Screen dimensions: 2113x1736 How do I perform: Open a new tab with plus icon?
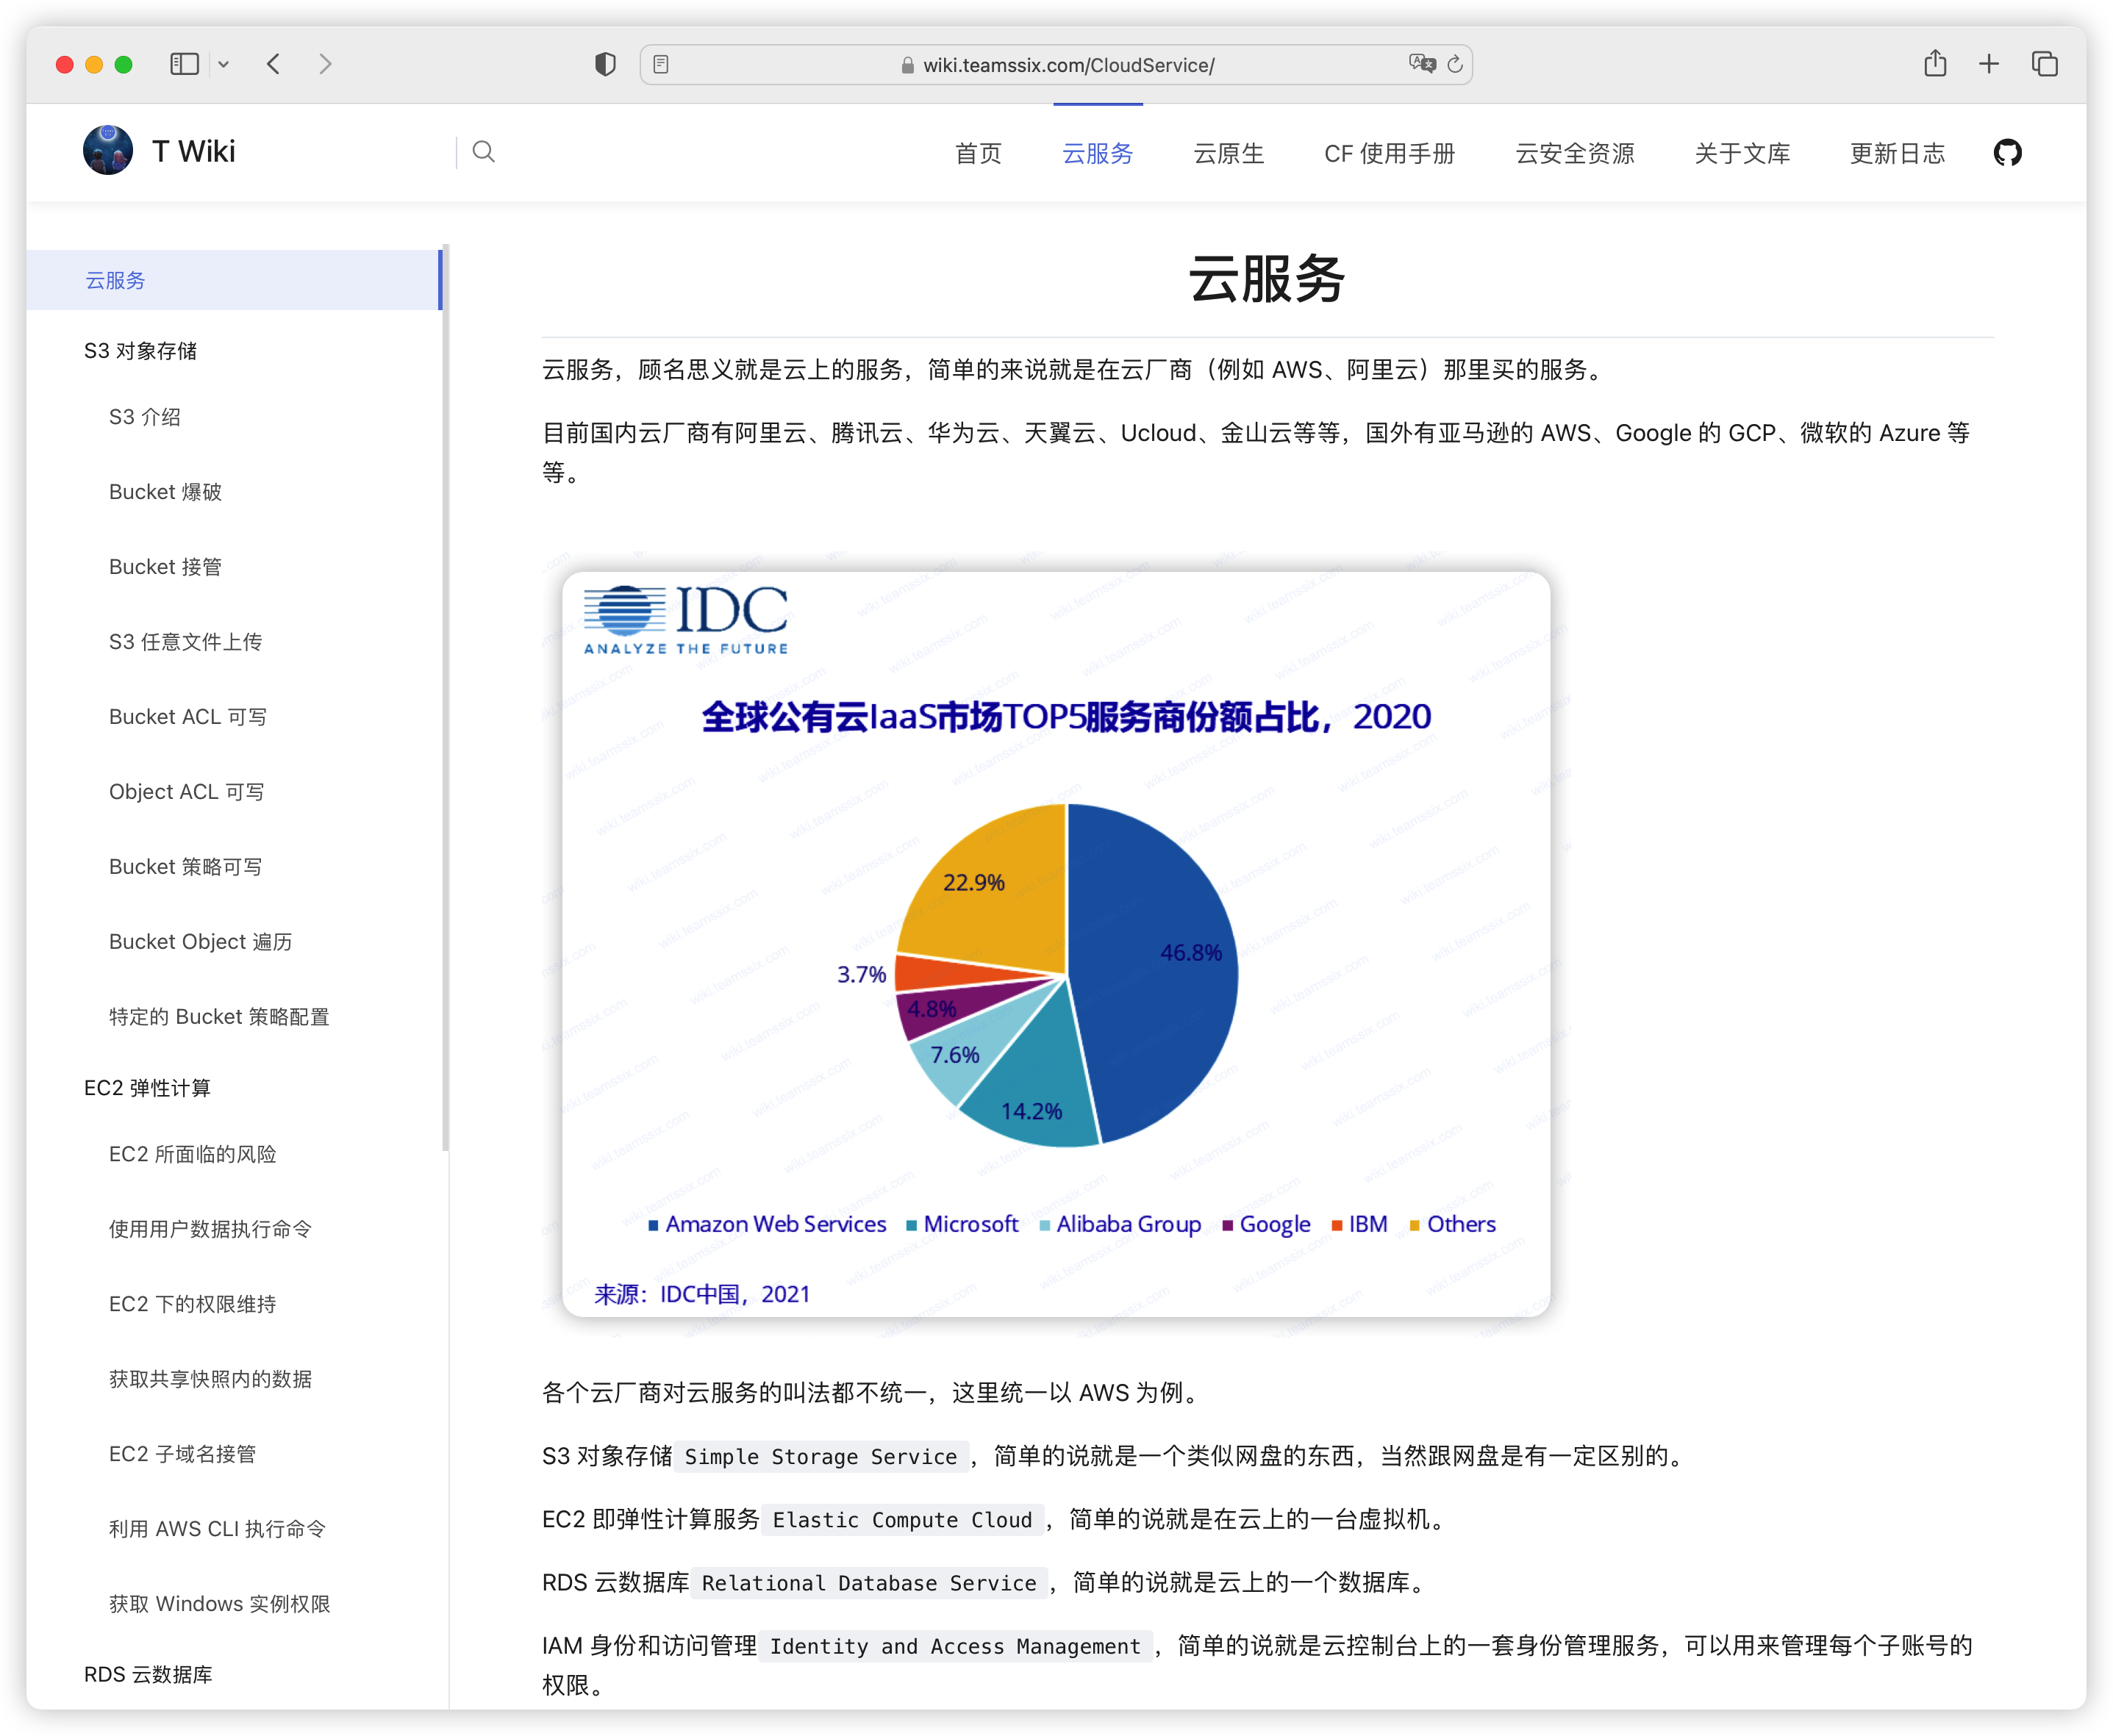(x=1989, y=65)
